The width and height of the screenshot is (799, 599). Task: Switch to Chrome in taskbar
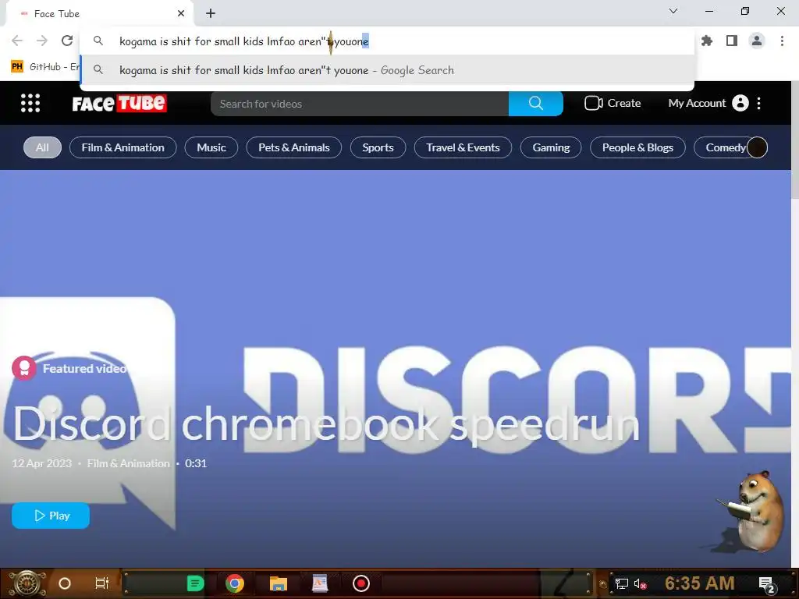[x=235, y=583]
